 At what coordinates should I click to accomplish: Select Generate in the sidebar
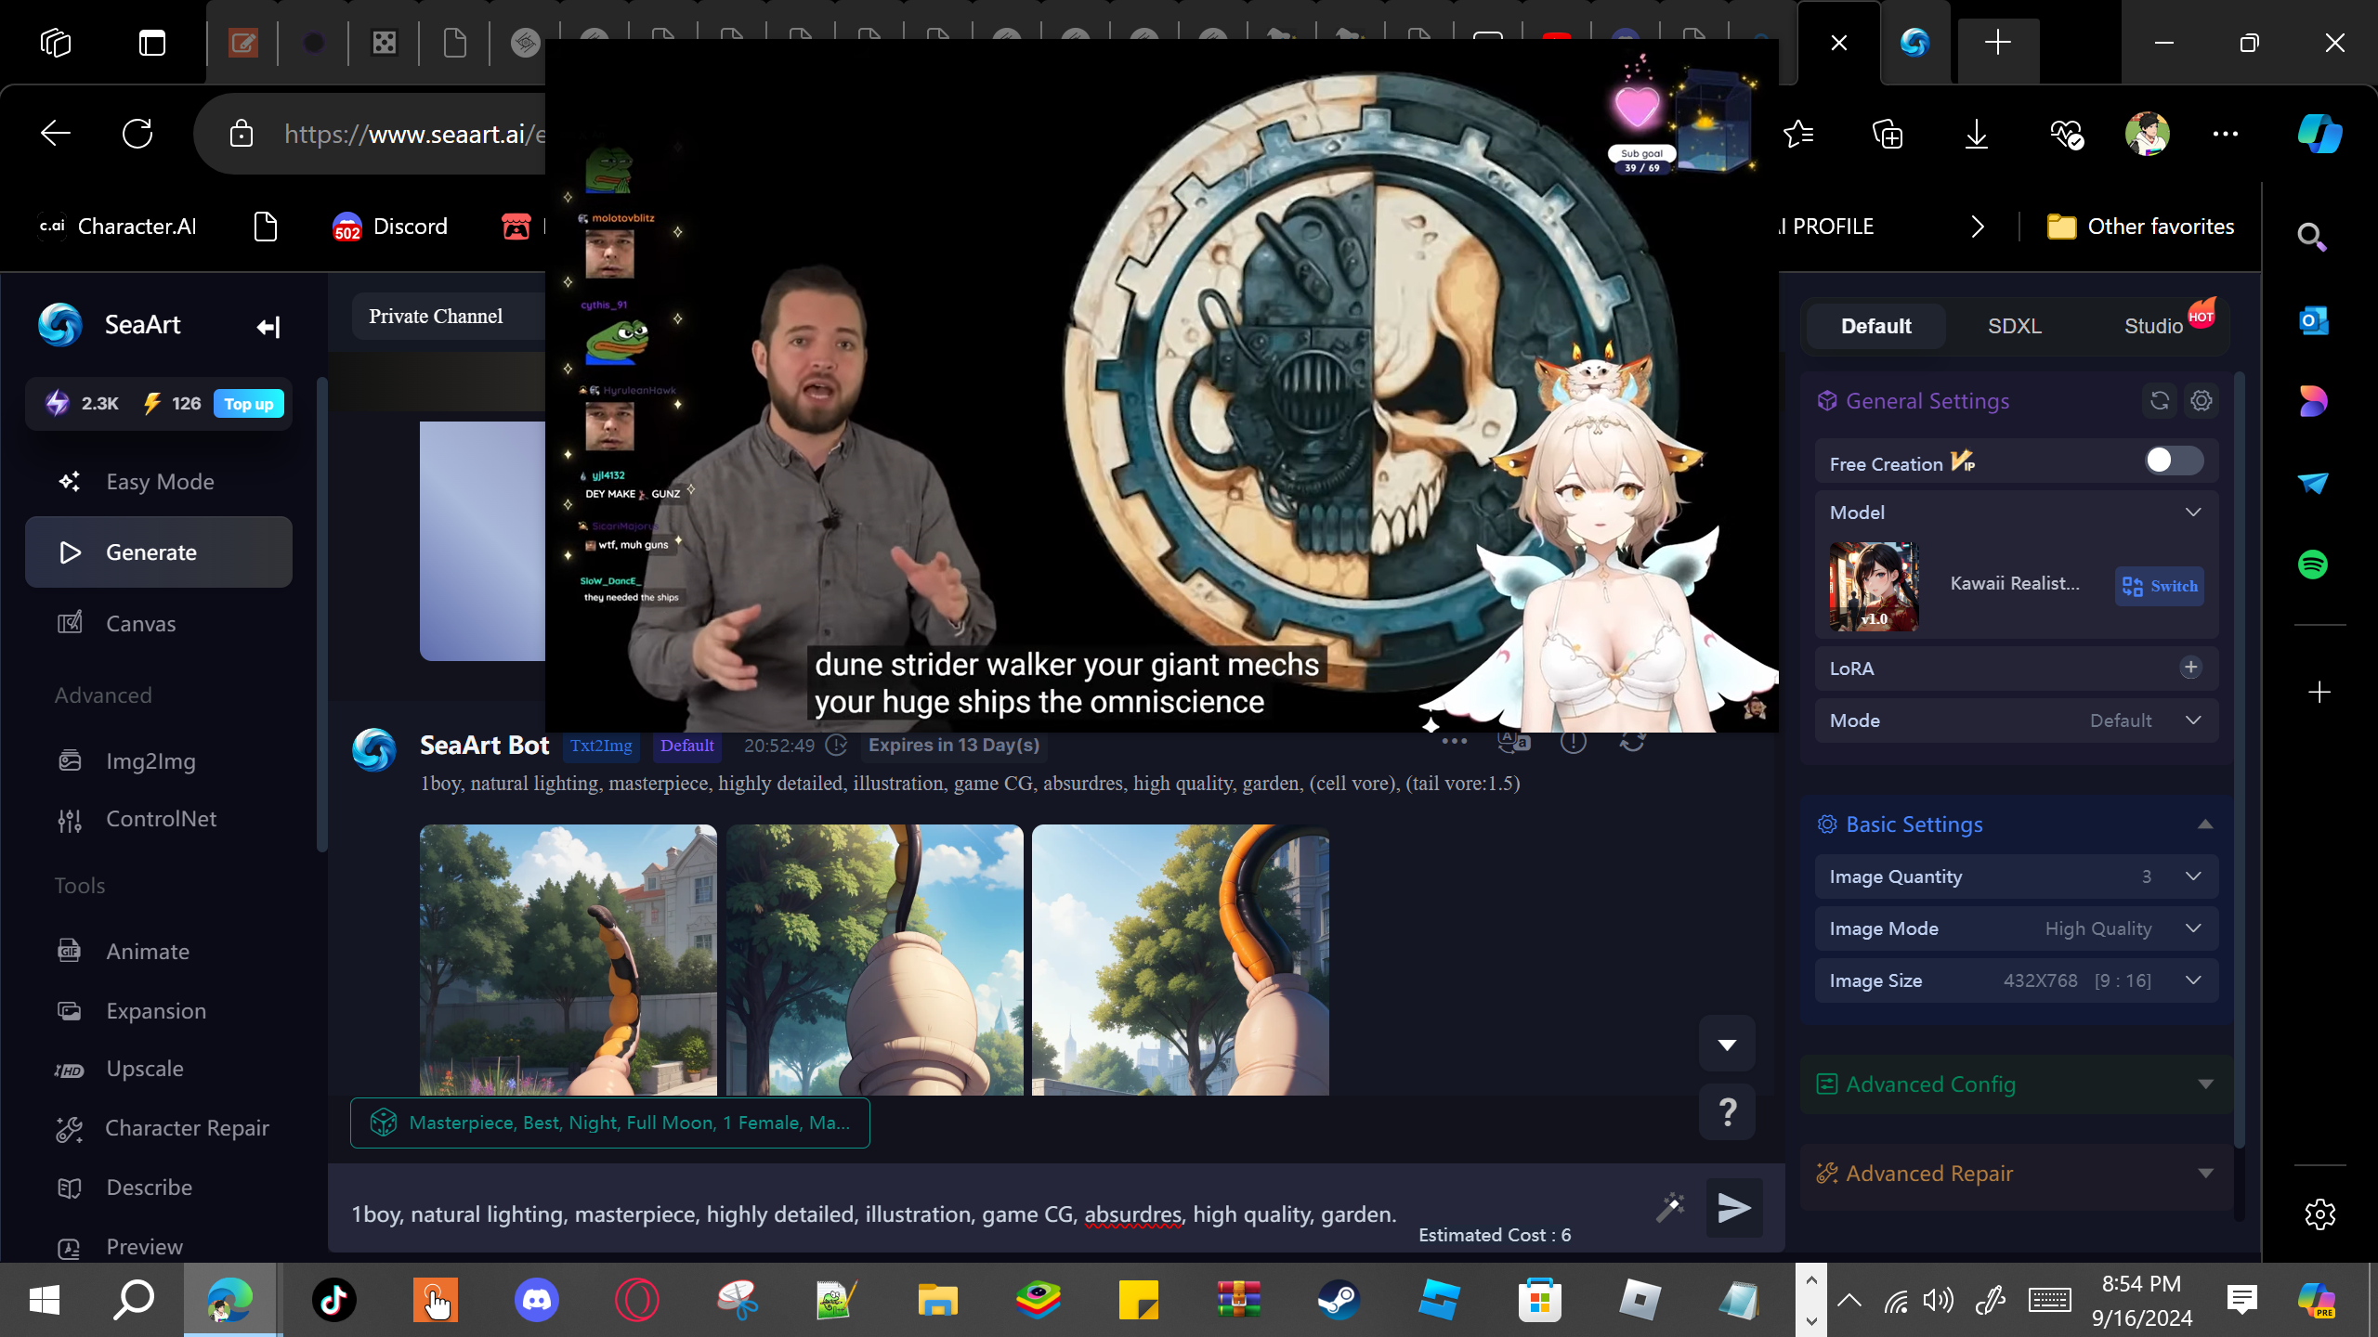(159, 552)
